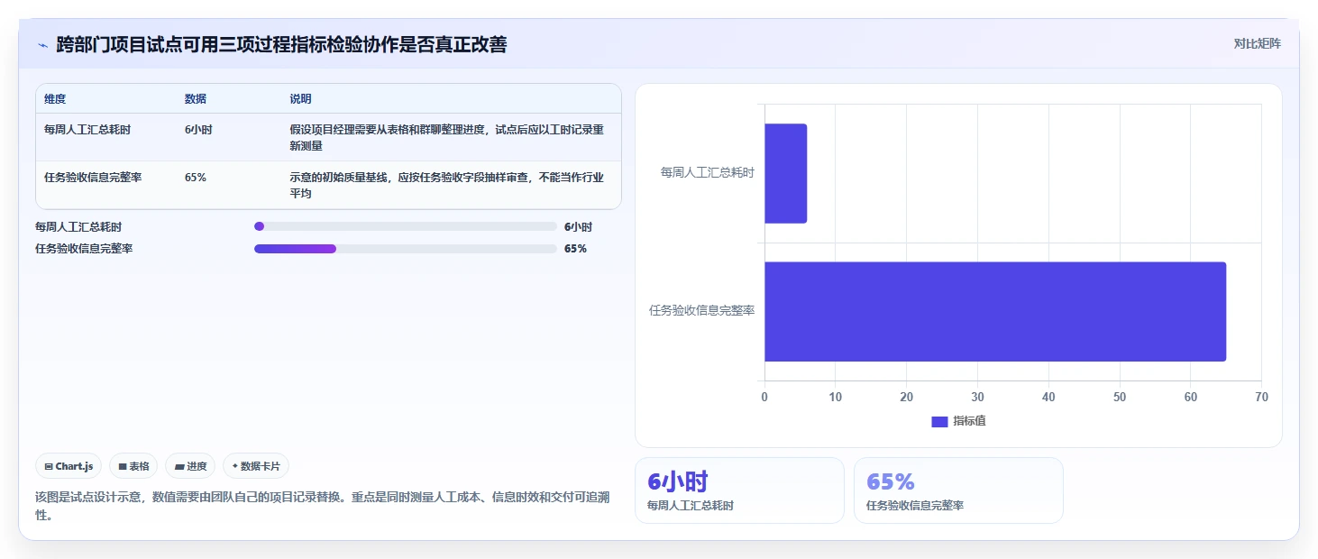This screenshot has height=559, width=1318.
Task: Click the chart y-axis label 任务验收信息完整率
Action: click(x=702, y=310)
